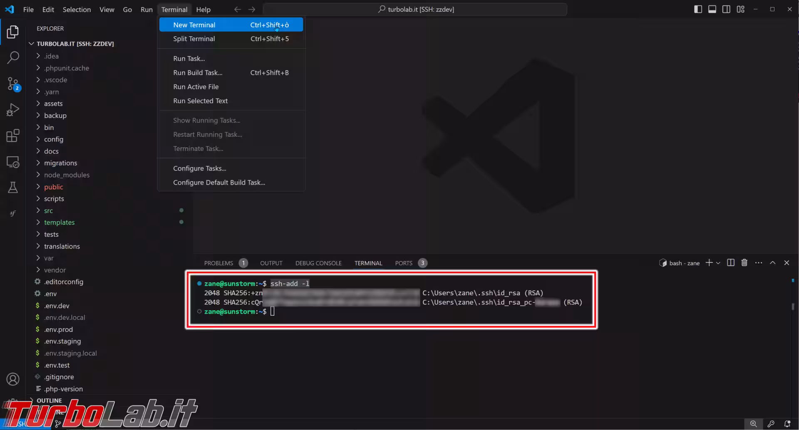This screenshot has height=430, width=799.
Task: Toggle the primary side bar layout button
Action: coord(698,9)
